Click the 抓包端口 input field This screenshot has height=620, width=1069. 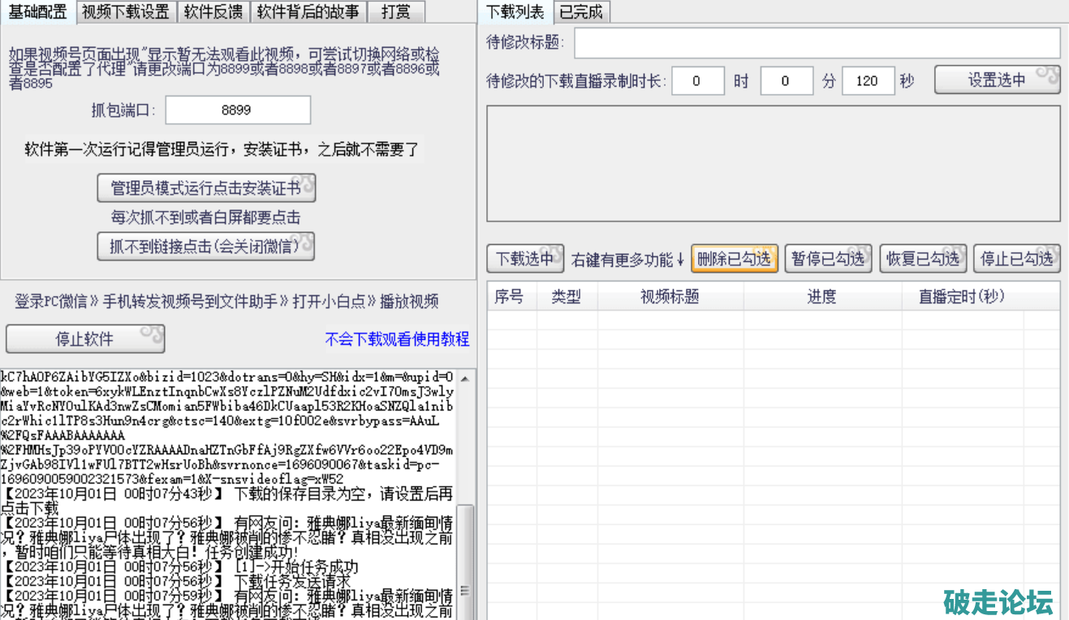point(237,110)
